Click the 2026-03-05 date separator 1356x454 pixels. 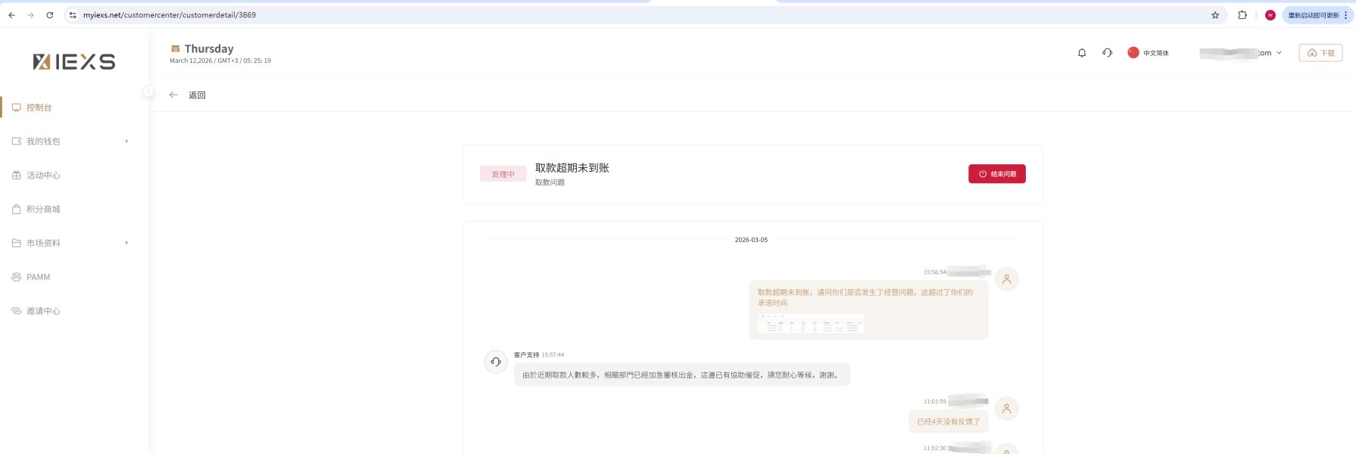(751, 240)
